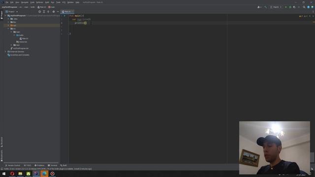Open the Refactor menu
Viewport: 315px width, 177px height.
pos(39,2)
